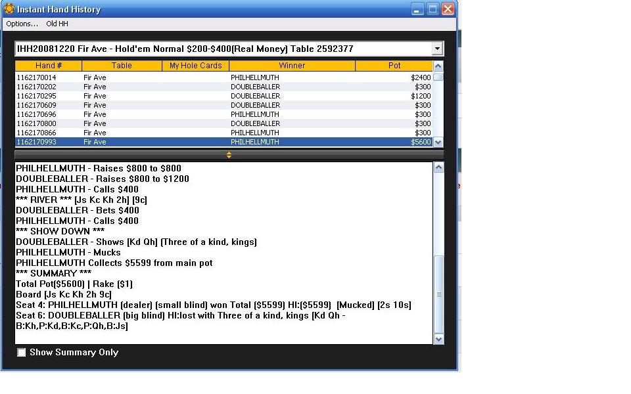Click 'DOUBLEBALLER - Bets $400' line
631x394 pixels.
point(78,210)
